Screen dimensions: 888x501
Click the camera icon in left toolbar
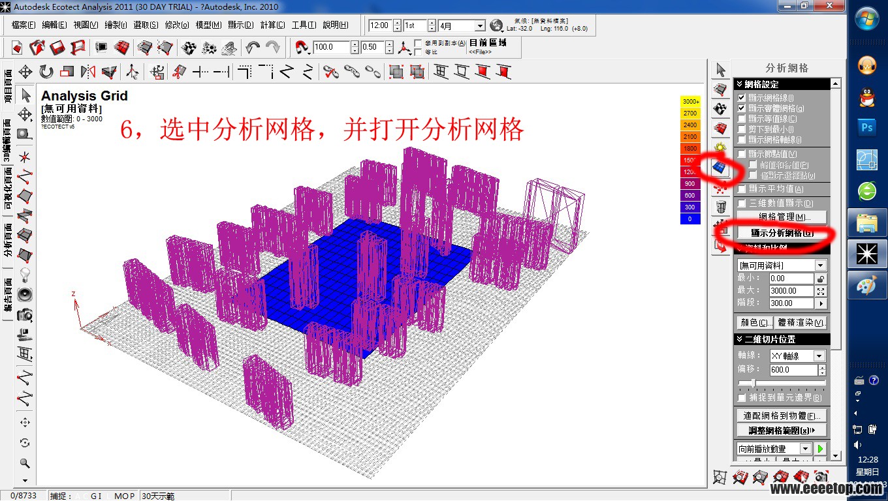click(x=25, y=315)
